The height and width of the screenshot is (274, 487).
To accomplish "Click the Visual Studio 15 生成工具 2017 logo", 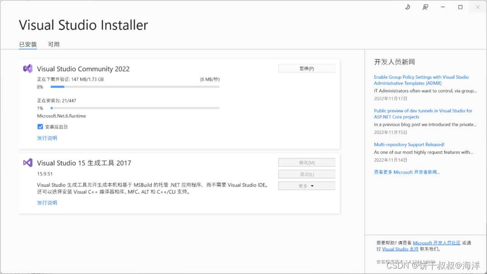I will 28,163.
